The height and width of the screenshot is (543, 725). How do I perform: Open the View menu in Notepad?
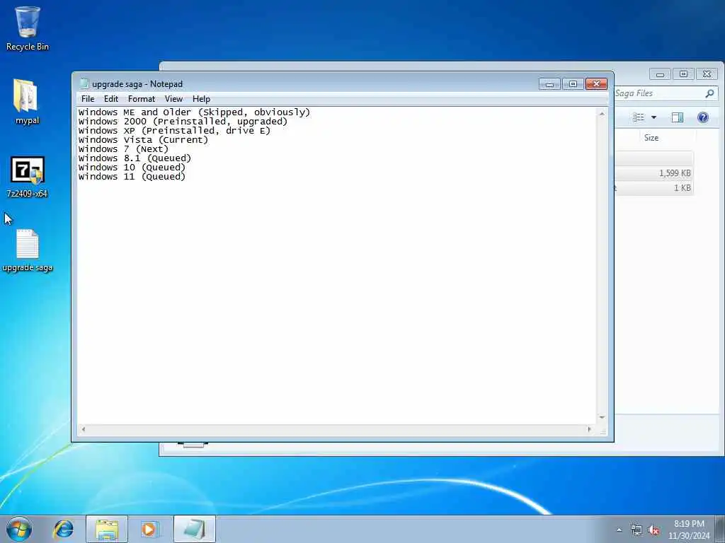[174, 99]
